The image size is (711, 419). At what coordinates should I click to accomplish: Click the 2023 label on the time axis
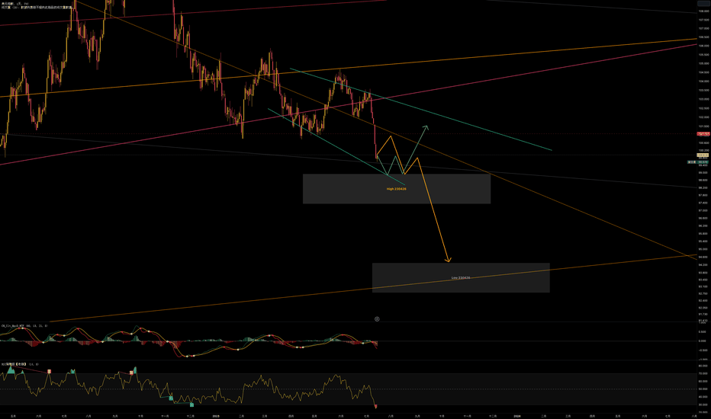click(x=216, y=416)
